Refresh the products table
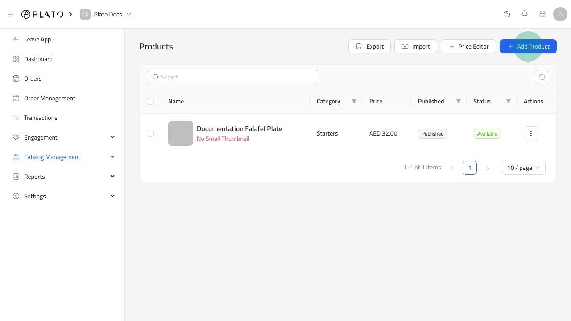 [x=542, y=77]
